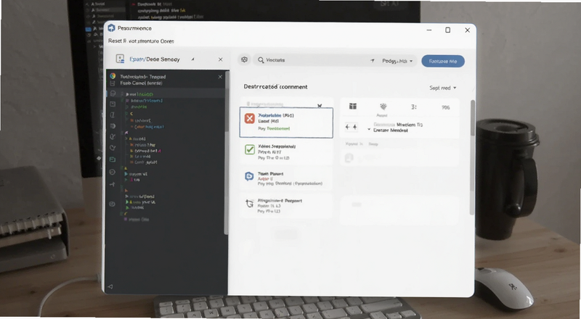Click the 'Reset' menu item
Image resolution: width=581 pixels, height=319 pixels.
tap(115, 41)
